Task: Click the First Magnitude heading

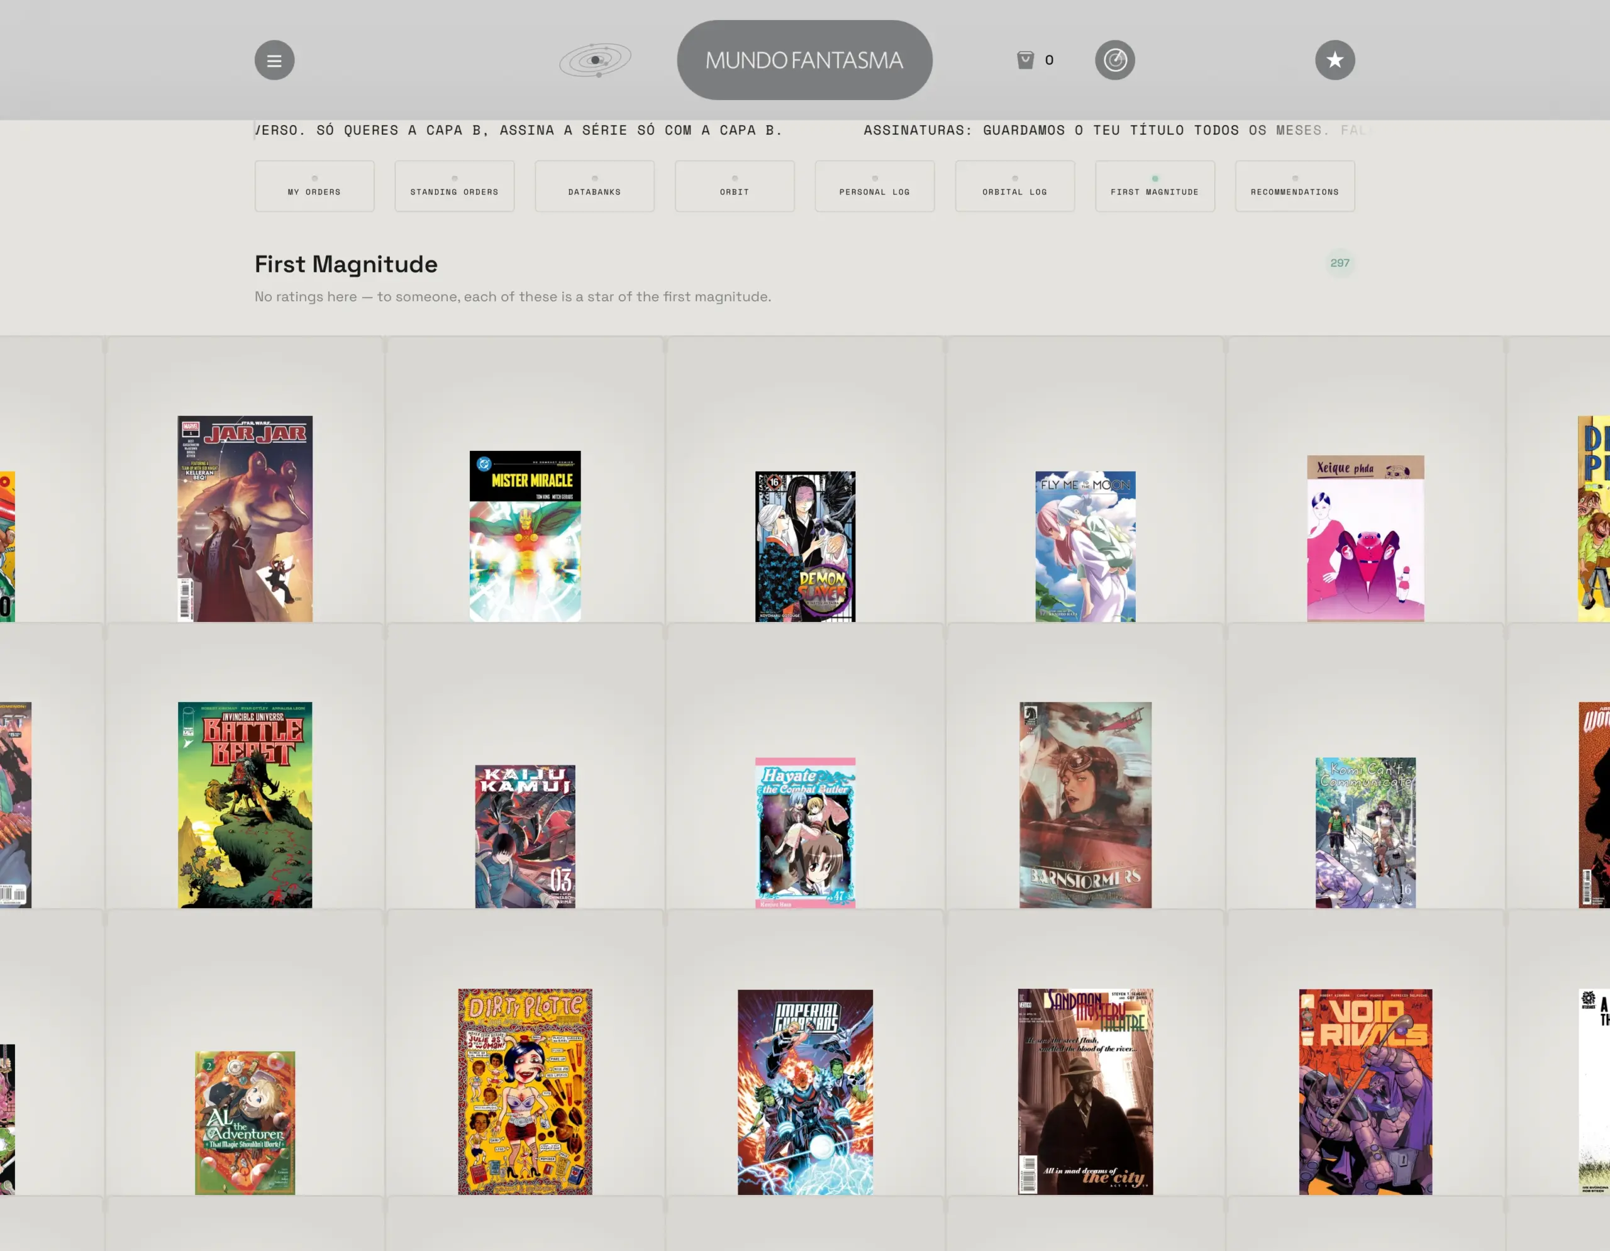Action: (346, 264)
